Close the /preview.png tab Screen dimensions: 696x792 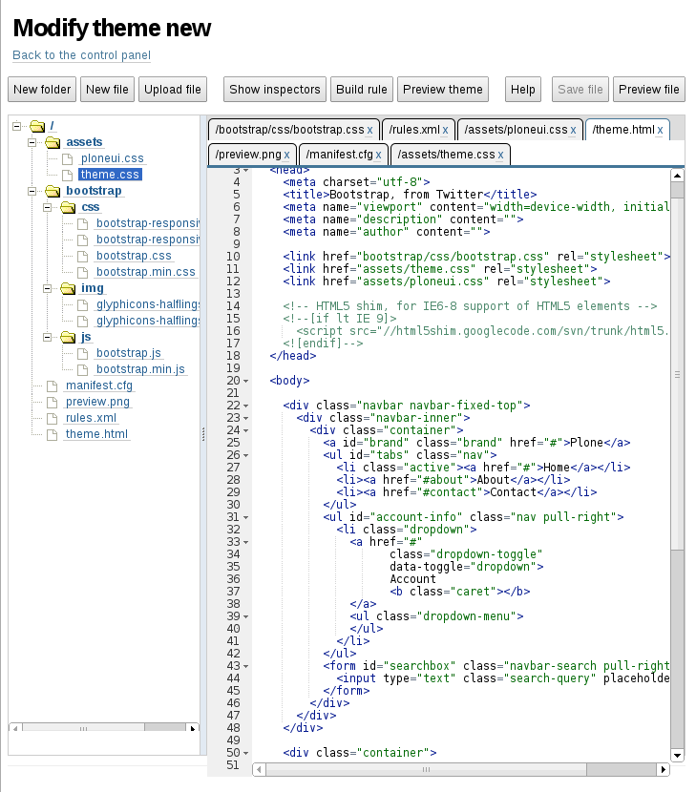point(286,156)
